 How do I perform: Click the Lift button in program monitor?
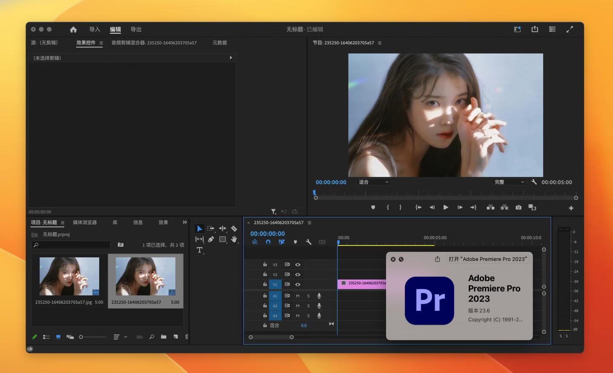pyautogui.click(x=490, y=208)
